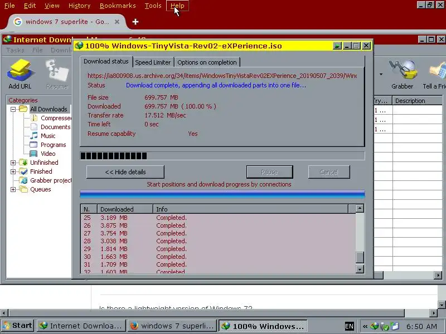446x334 pixels.
Task: Click the connections list scrollbar thumb
Action: [360, 258]
